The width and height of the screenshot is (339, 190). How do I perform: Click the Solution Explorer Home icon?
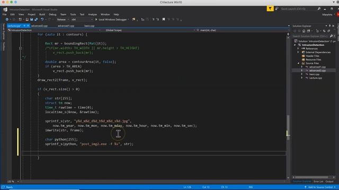click(304, 31)
